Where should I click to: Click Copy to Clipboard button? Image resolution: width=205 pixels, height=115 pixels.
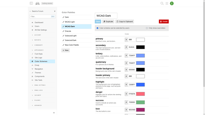124,22
